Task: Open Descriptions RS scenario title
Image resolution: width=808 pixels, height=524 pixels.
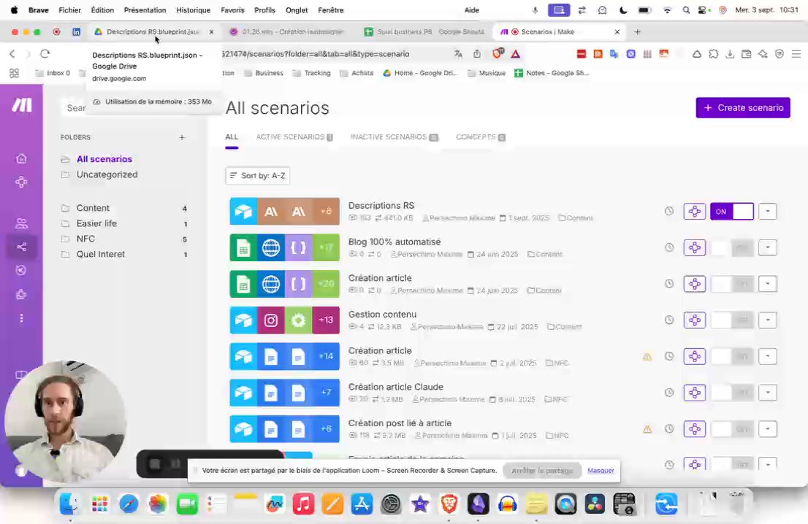Action: (381, 205)
